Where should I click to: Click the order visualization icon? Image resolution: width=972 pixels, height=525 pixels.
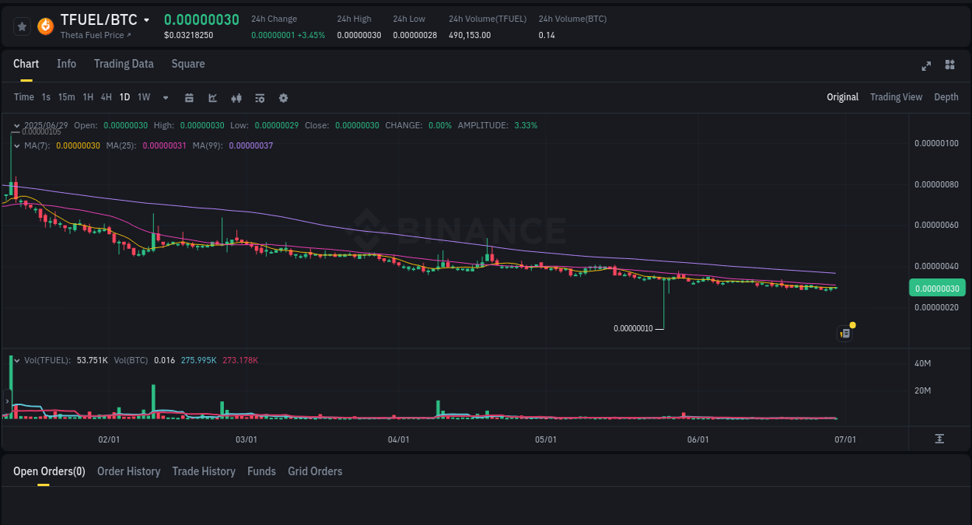(259, 97)
